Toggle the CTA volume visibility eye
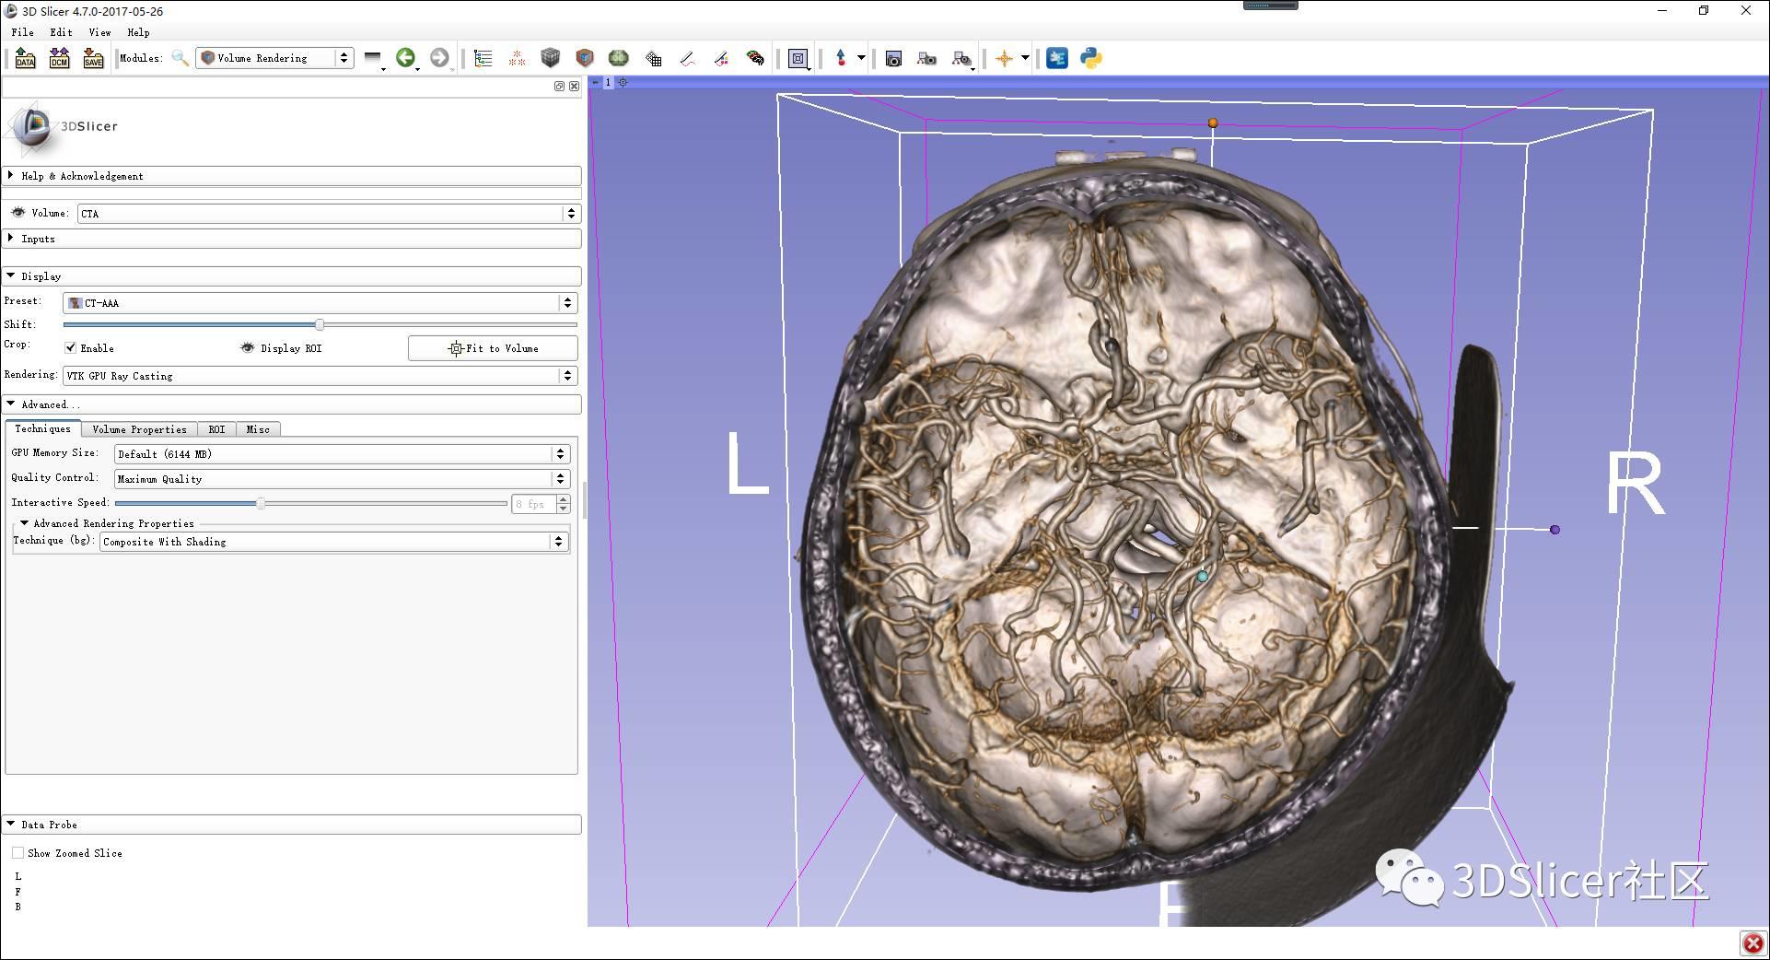The image size is (1770, 960). (x=17, y=213)
